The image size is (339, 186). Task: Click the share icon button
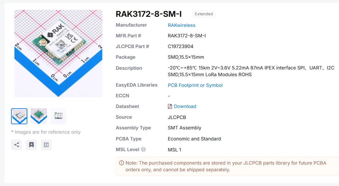coord(17,145)
